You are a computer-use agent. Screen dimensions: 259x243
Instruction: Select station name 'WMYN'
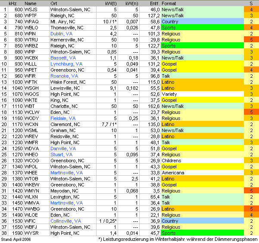point(32,191)
